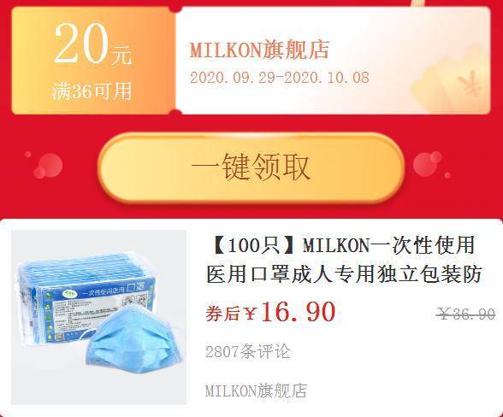Click the red bubble left of button
This screenshot has width=503, height=417.
coord(49,166)
